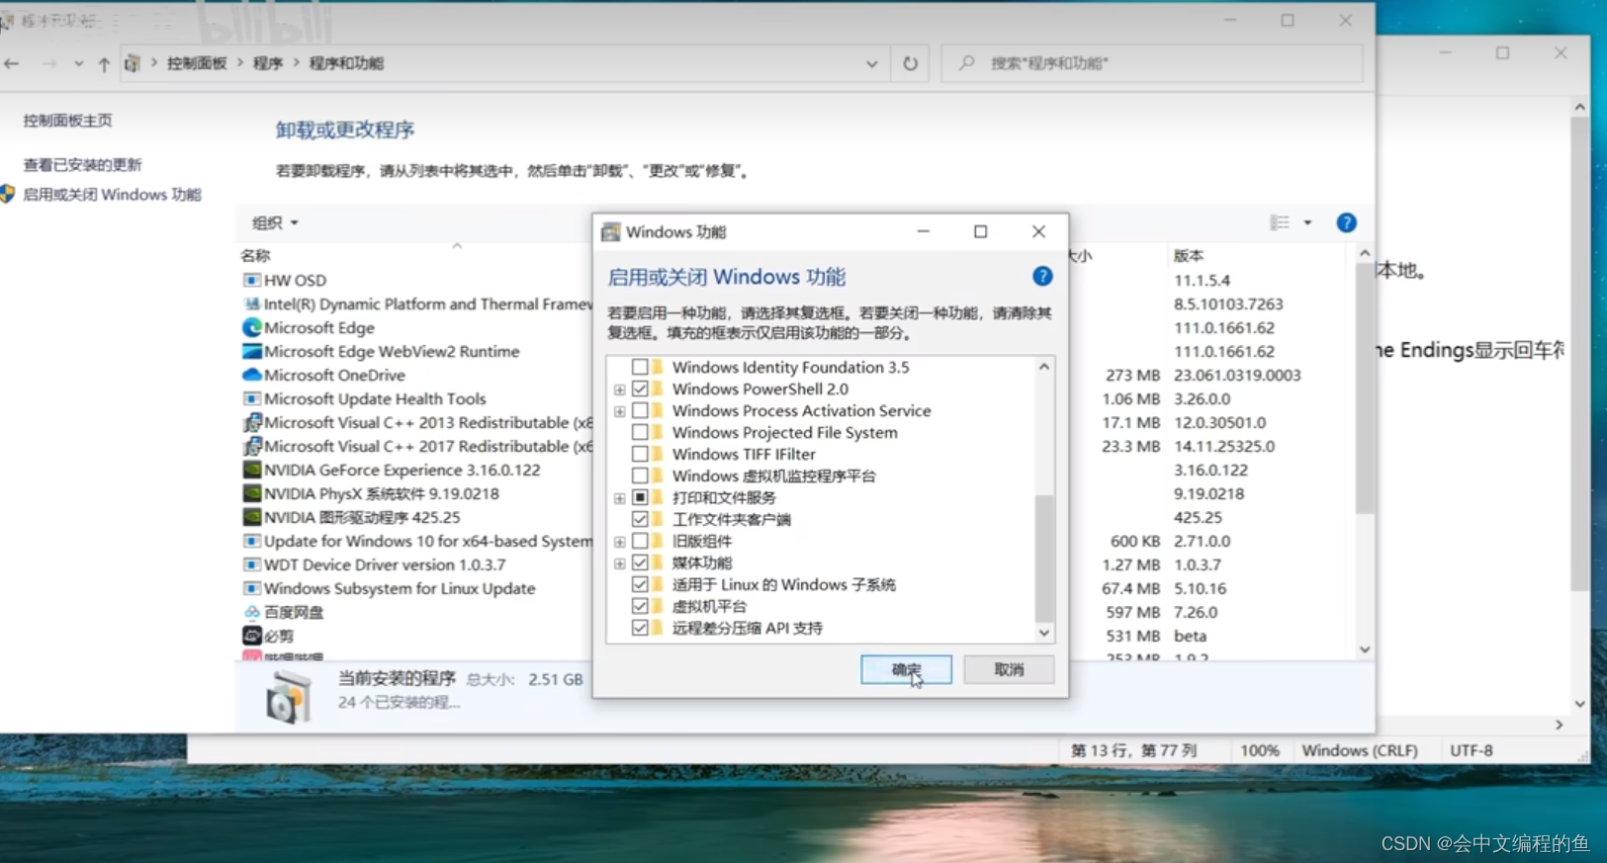Screen dimensions: 1607x863
Task: Uncheck Windows PowerShell 2.0 checkbox
Action: pyautogui.click(x=640, y=388)
